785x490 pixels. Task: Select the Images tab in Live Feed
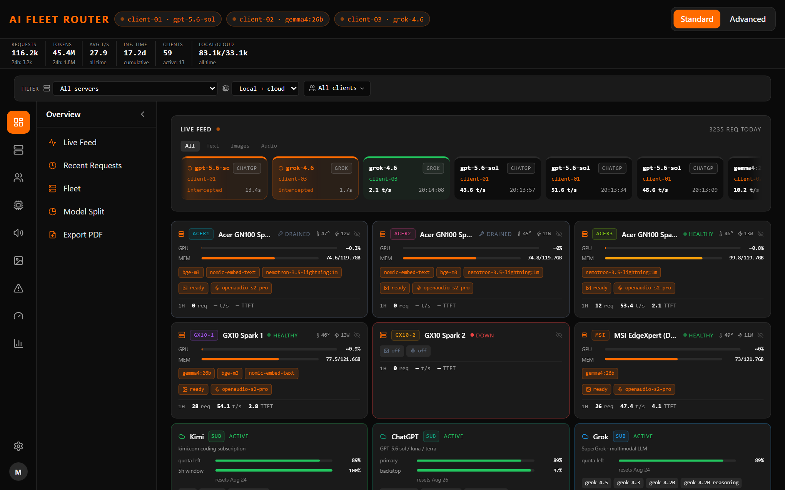[x=240, y=146]
